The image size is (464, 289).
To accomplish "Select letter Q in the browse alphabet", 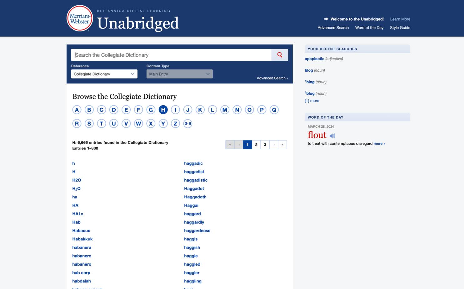I will pos(274,110).
